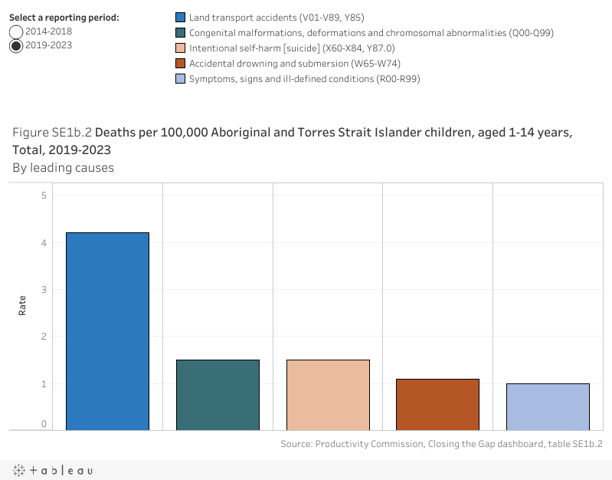The height and width of the screenshot is (480, 612).
Task: Click the Productivity Commission source text
Action: pyautogui.click(x=441, y=444)
